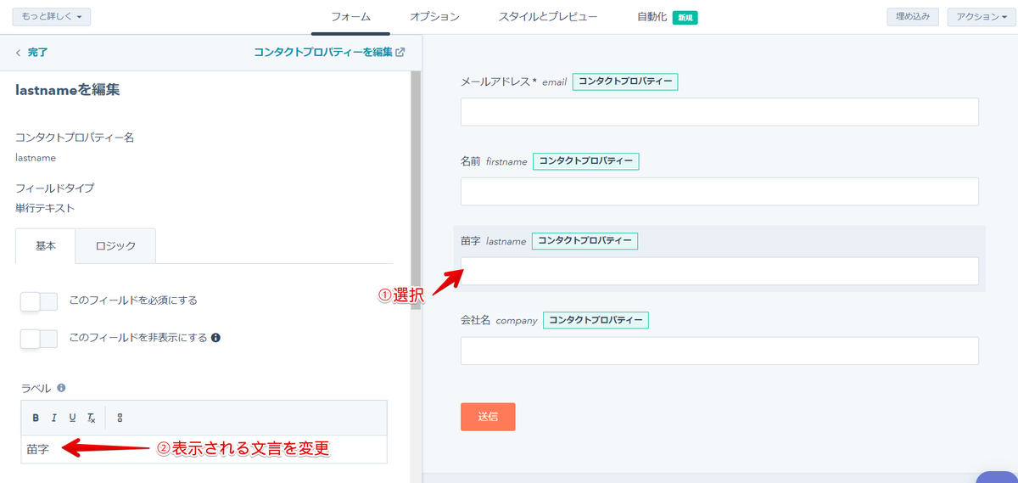Open the アクション dropdown
The width and height of the screenshot is (1018, 483).
pyautogui.click(x=982, y=16)
